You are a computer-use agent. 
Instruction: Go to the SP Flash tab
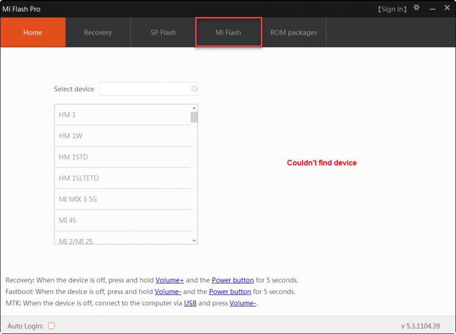point(163,32)
